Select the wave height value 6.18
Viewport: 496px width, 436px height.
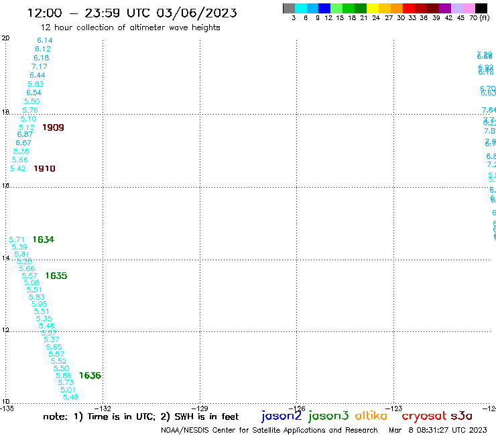click(42, 58)
